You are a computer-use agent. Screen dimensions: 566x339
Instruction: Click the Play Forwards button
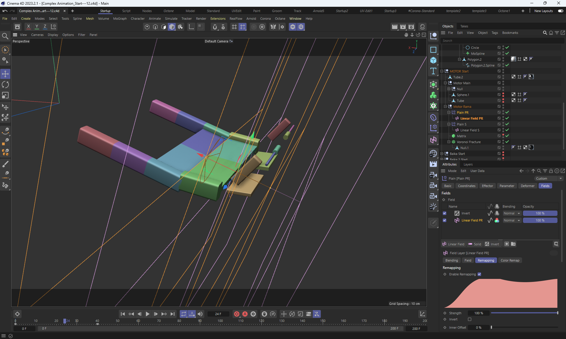click(x=147, y=314)
